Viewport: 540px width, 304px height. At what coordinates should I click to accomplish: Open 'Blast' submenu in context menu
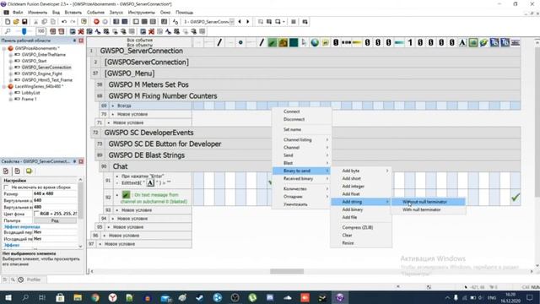302,163
